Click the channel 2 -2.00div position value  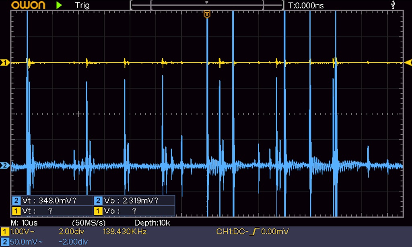[73, 242]
